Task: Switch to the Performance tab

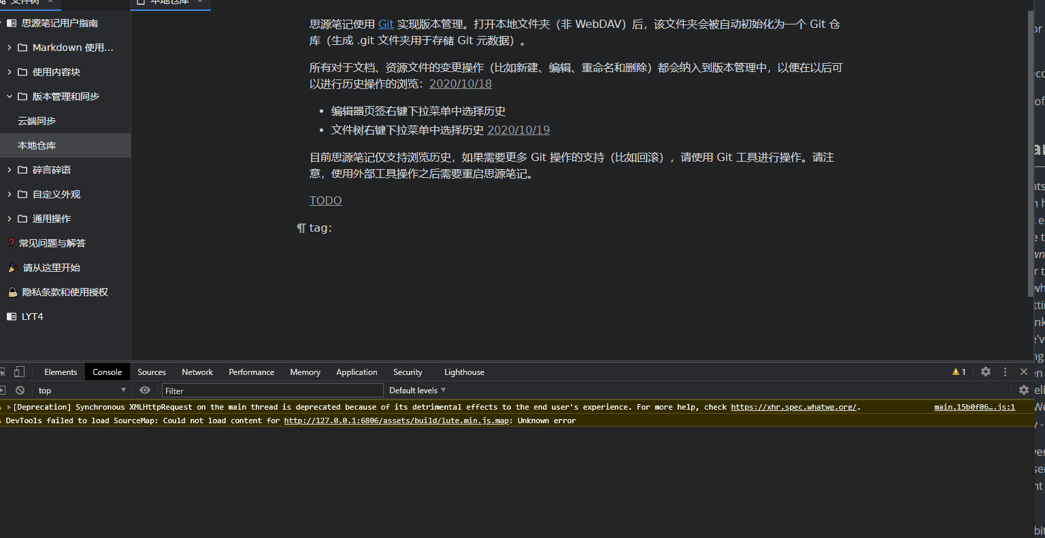Action: pyautogui.click(x=252, y=372)
